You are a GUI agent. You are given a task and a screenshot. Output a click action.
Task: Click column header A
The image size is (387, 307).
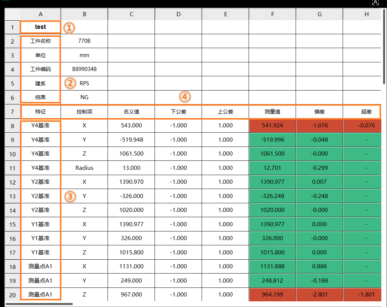point(40,14)
